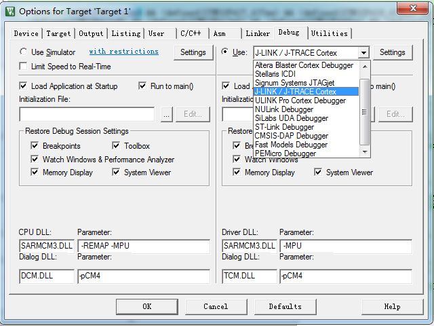Image resolution: width=434 pixels, height=326 pixels.
Task: Click the Keil uVision icon in title bar
Action: pyautogui.click(x=10, y=12)
